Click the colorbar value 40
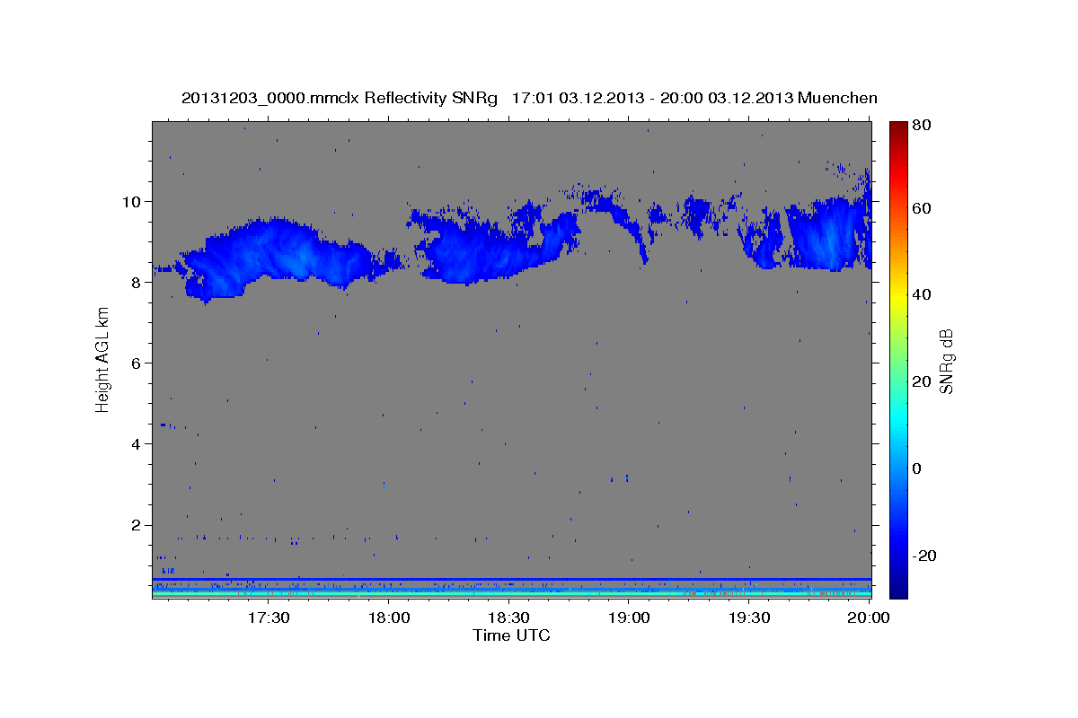 [x=921, y=294]
